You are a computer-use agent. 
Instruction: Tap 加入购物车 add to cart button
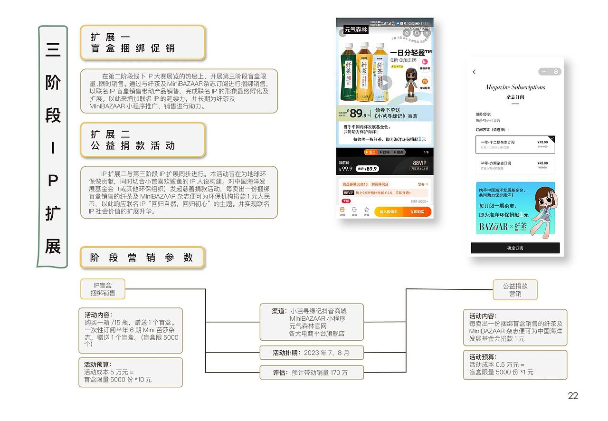(389, 212)
